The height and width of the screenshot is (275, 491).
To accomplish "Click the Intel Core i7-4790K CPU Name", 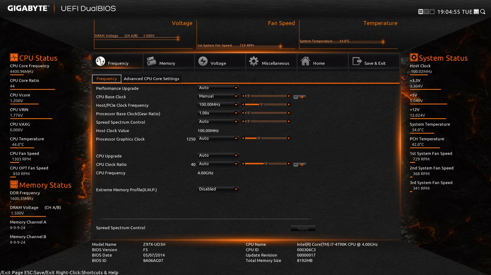I will [x=337, y=244].
